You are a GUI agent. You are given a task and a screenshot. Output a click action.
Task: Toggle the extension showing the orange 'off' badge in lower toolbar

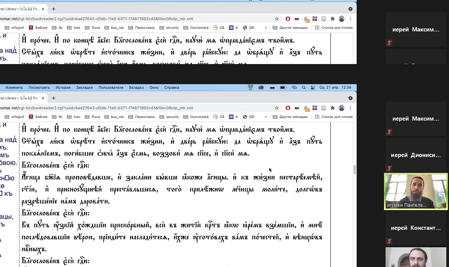coord(306,108)
